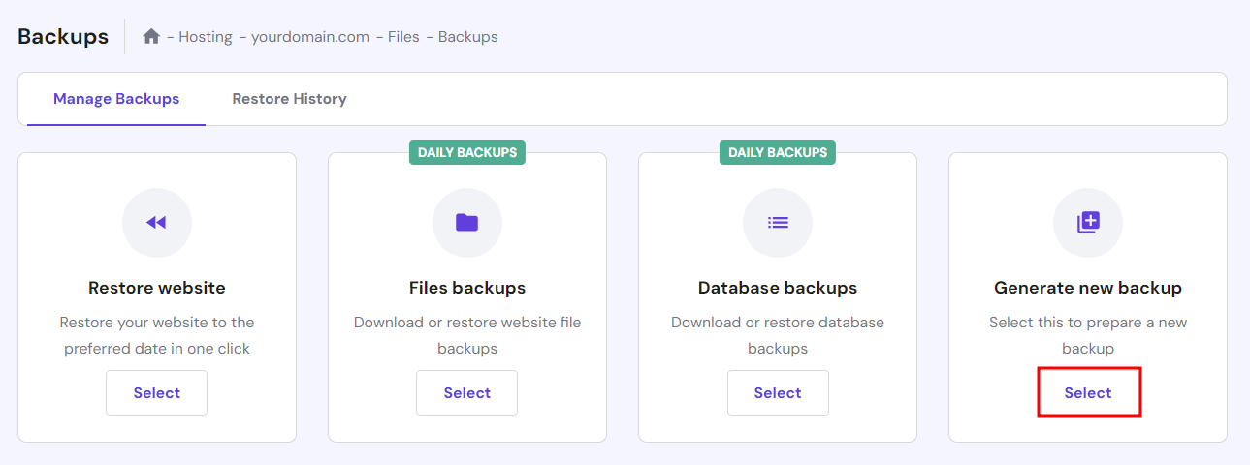Click the Generate new backup heading

pyautogui.click(x=1088, y=288)
